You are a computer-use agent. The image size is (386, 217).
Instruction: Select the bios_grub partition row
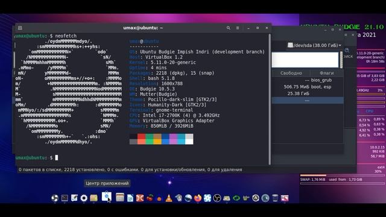click(308, 80)
